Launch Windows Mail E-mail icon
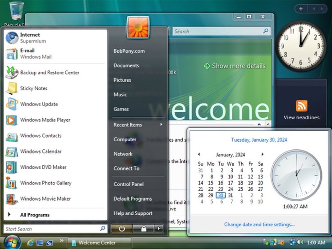This screenshot has width=332, height=249. click(12, 54)
